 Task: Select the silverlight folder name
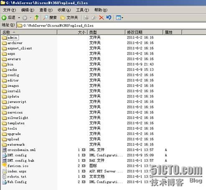(18, 118)
